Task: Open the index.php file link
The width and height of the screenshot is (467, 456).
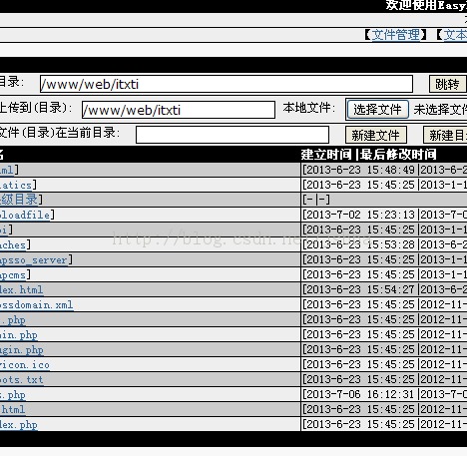Action: tap(19, 425)
